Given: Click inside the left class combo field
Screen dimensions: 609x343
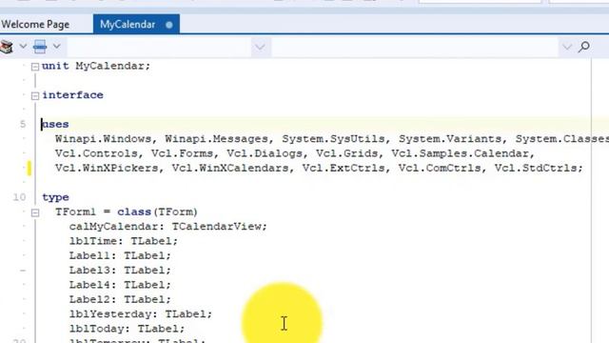Looking at the screenshot, I should [x=159, y=48].
